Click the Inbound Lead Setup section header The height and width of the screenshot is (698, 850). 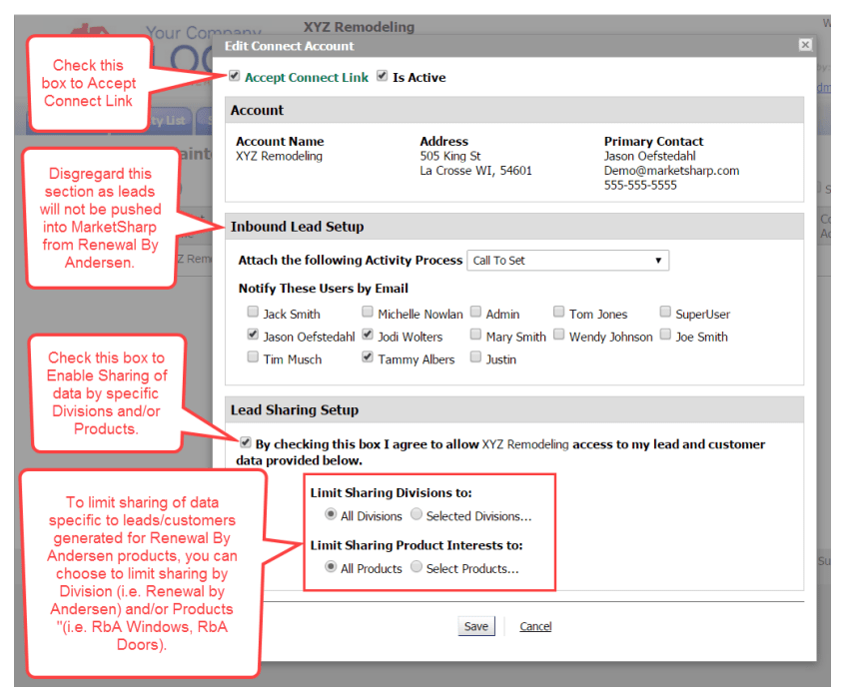(297, 227)
